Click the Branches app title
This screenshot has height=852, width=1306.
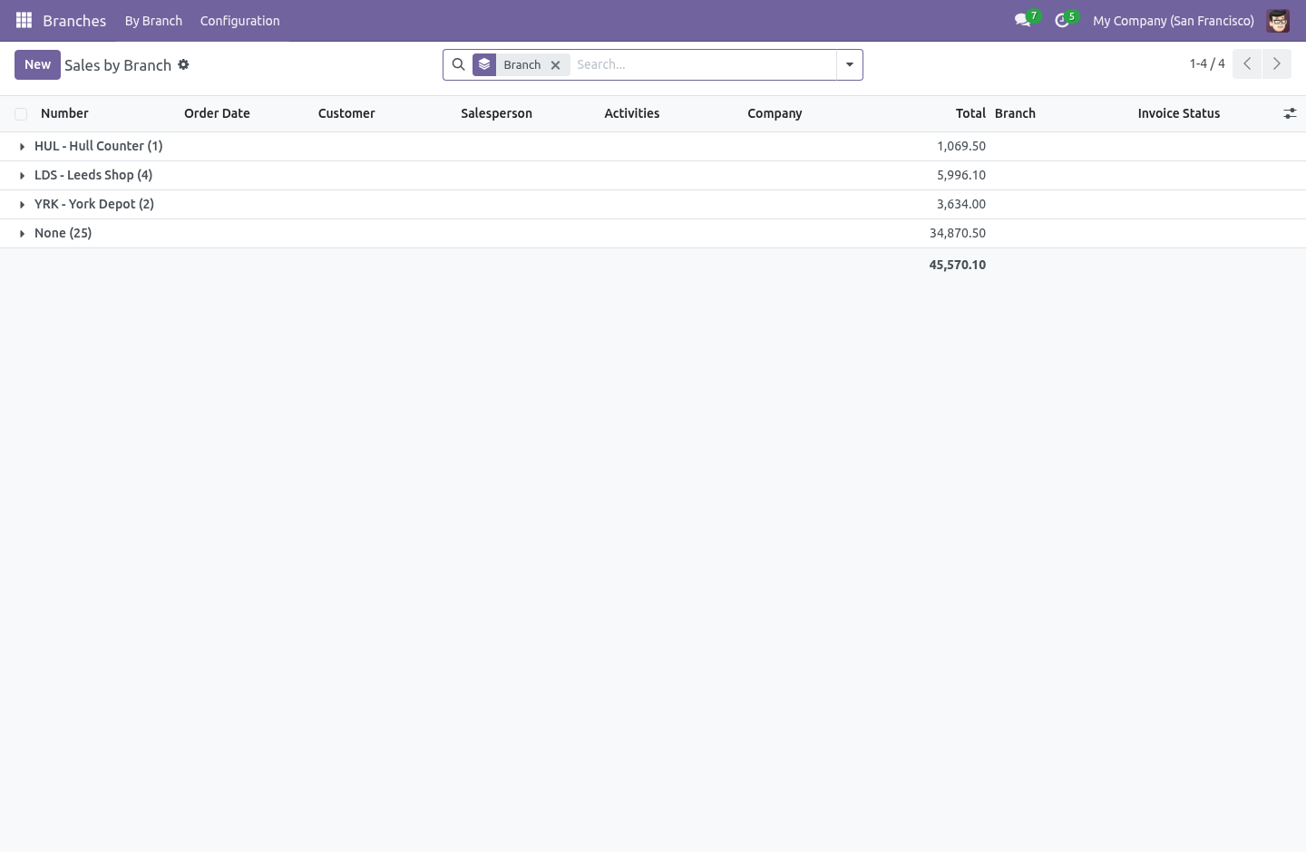coord(74,21)
